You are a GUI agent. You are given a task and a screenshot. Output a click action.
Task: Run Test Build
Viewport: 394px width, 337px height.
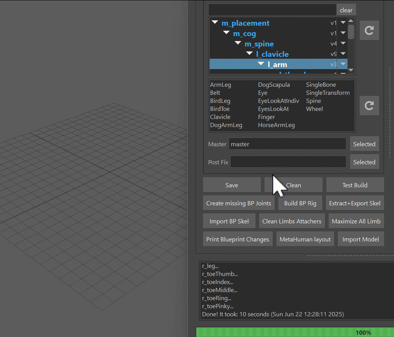tap(355, 185)
